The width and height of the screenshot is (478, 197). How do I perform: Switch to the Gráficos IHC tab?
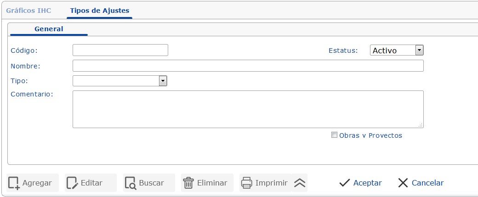(28, 10)
